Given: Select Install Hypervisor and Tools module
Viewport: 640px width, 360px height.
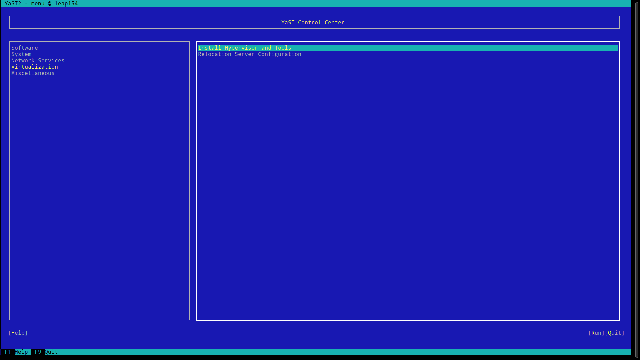Looking at the screenshot, I should (x=408, y=48).
